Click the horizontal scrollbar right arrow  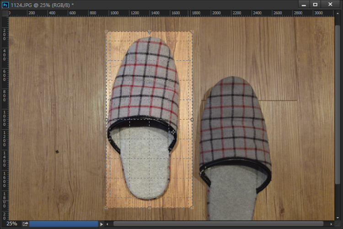332,224
